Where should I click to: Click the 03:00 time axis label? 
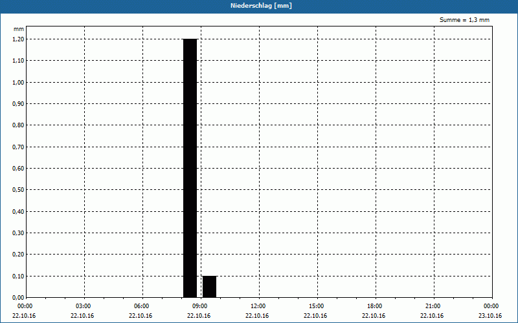(x=84, y=306)
